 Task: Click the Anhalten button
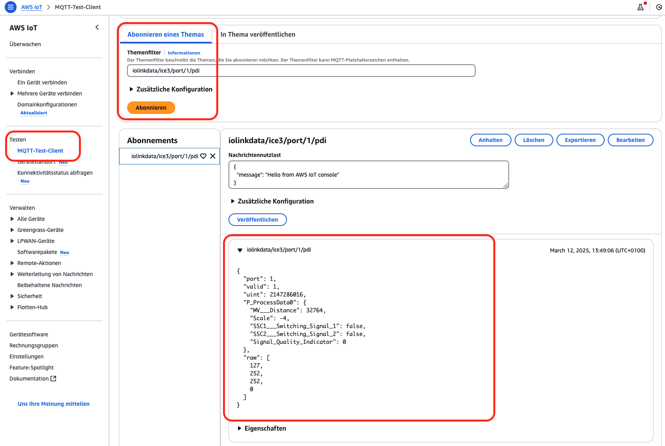[x=491, y=140]
